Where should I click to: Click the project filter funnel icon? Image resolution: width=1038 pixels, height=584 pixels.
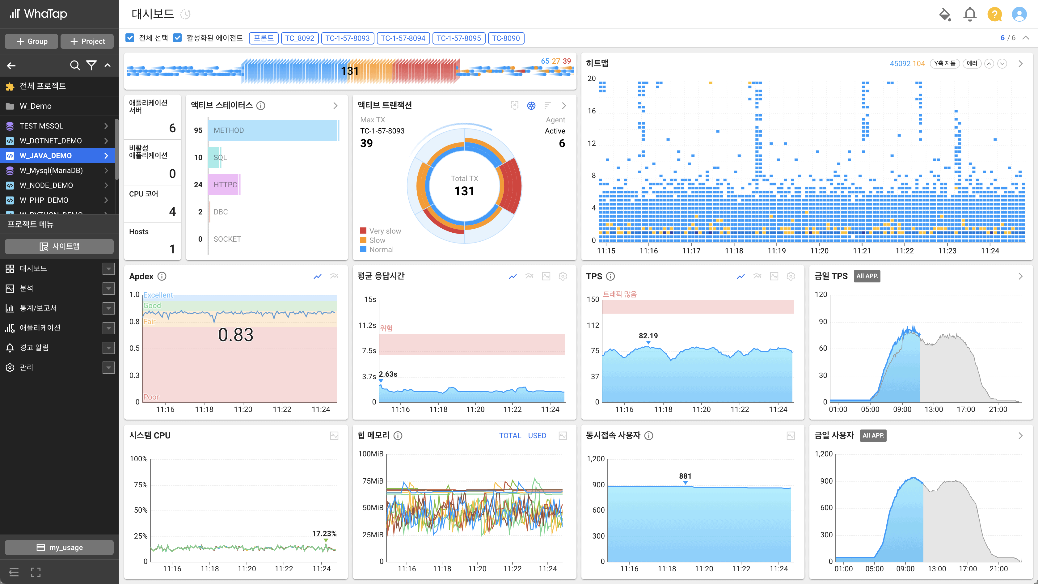point(91,65)
